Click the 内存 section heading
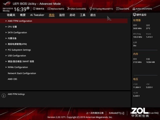Image resolution: width=160 pixels, height=120 pixels. 135,54
